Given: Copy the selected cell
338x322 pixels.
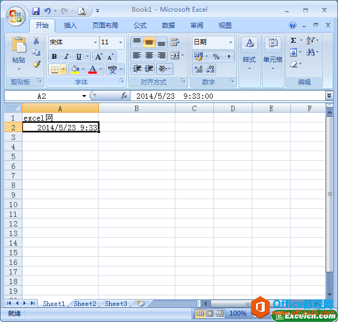Looking at the screenshot, I should [36, 52].
